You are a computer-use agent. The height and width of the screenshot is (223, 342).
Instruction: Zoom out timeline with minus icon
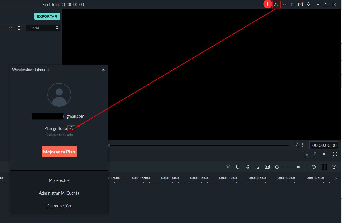[x=277, y=167]
